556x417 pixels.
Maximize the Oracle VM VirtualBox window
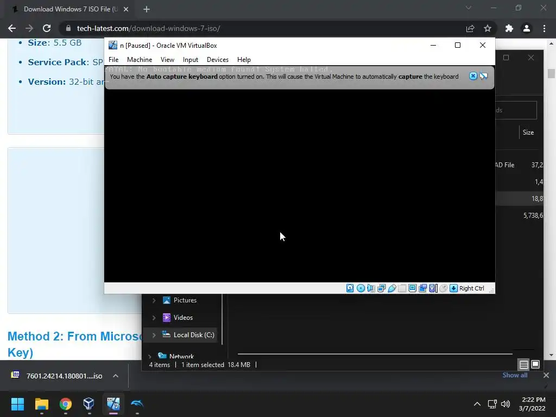pos(458,45)
